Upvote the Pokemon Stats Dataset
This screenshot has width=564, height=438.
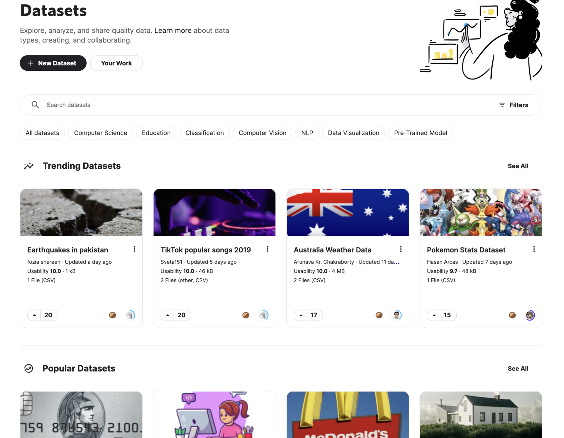[x=434, y=315]
